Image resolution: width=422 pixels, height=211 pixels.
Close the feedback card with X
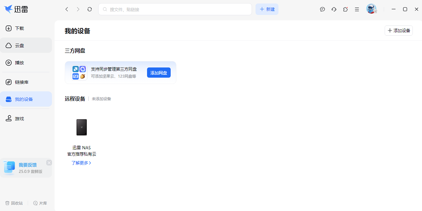49,162
